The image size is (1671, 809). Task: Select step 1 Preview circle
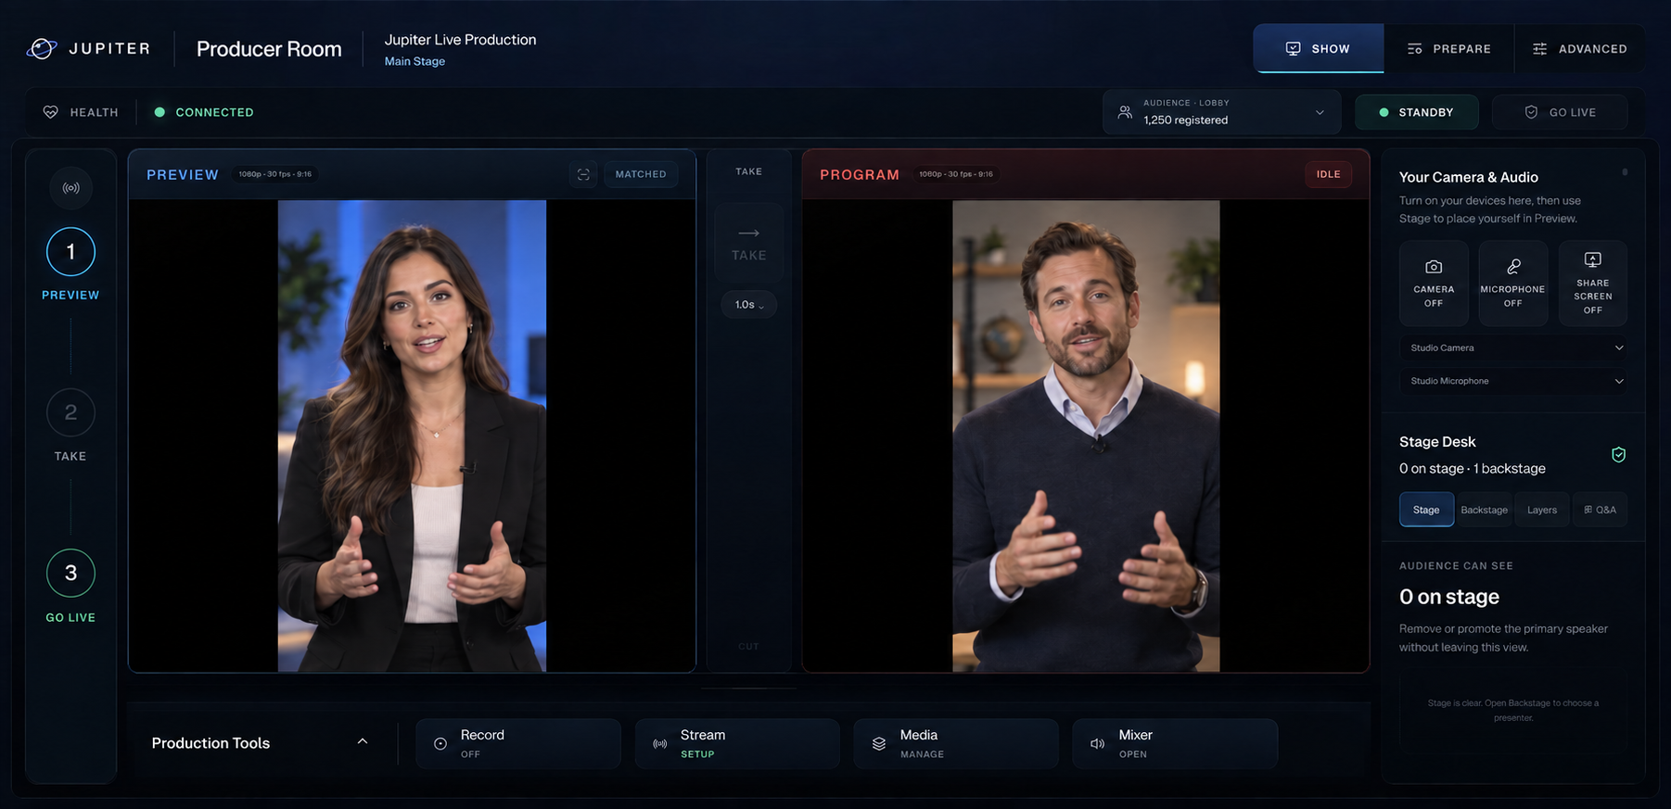[x=70, y=251]
